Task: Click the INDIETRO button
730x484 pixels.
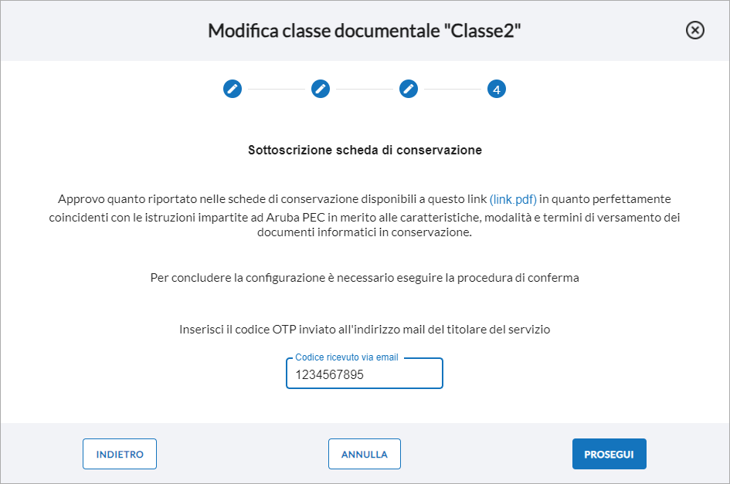Action: click(x=120, y=454)
